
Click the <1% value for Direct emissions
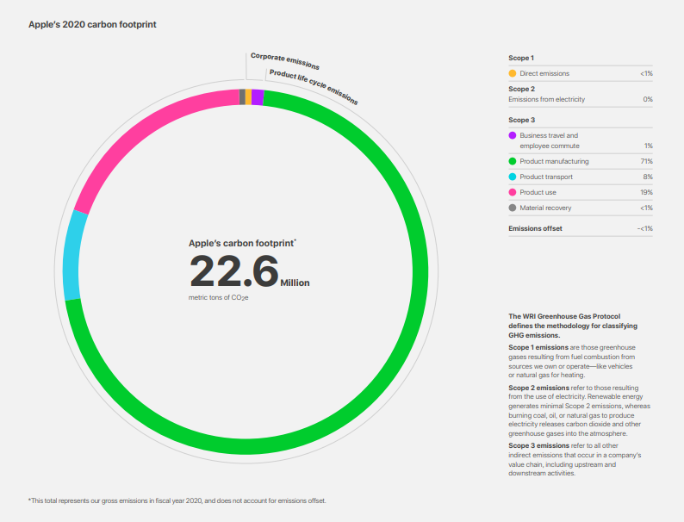(646, 73)
